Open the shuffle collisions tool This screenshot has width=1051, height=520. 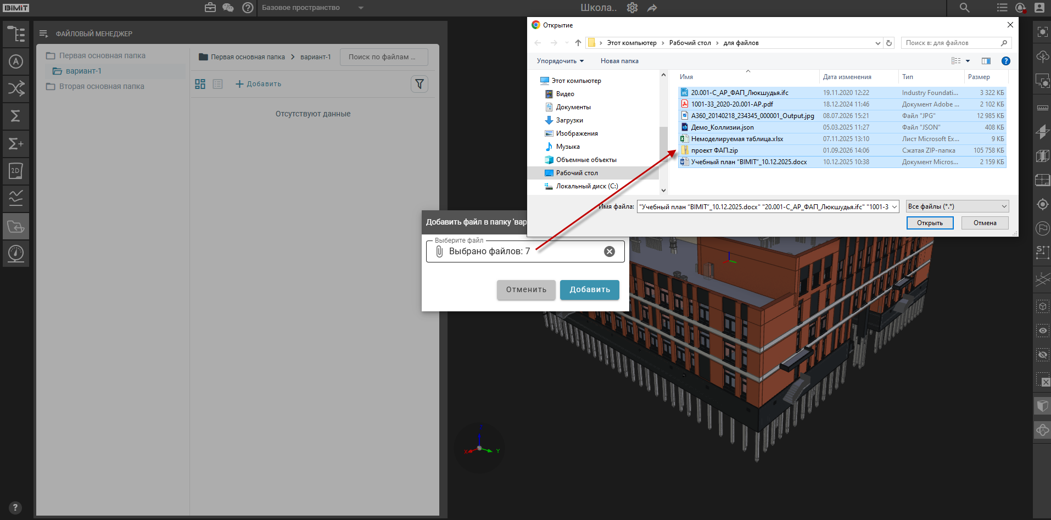pos(16,88)
